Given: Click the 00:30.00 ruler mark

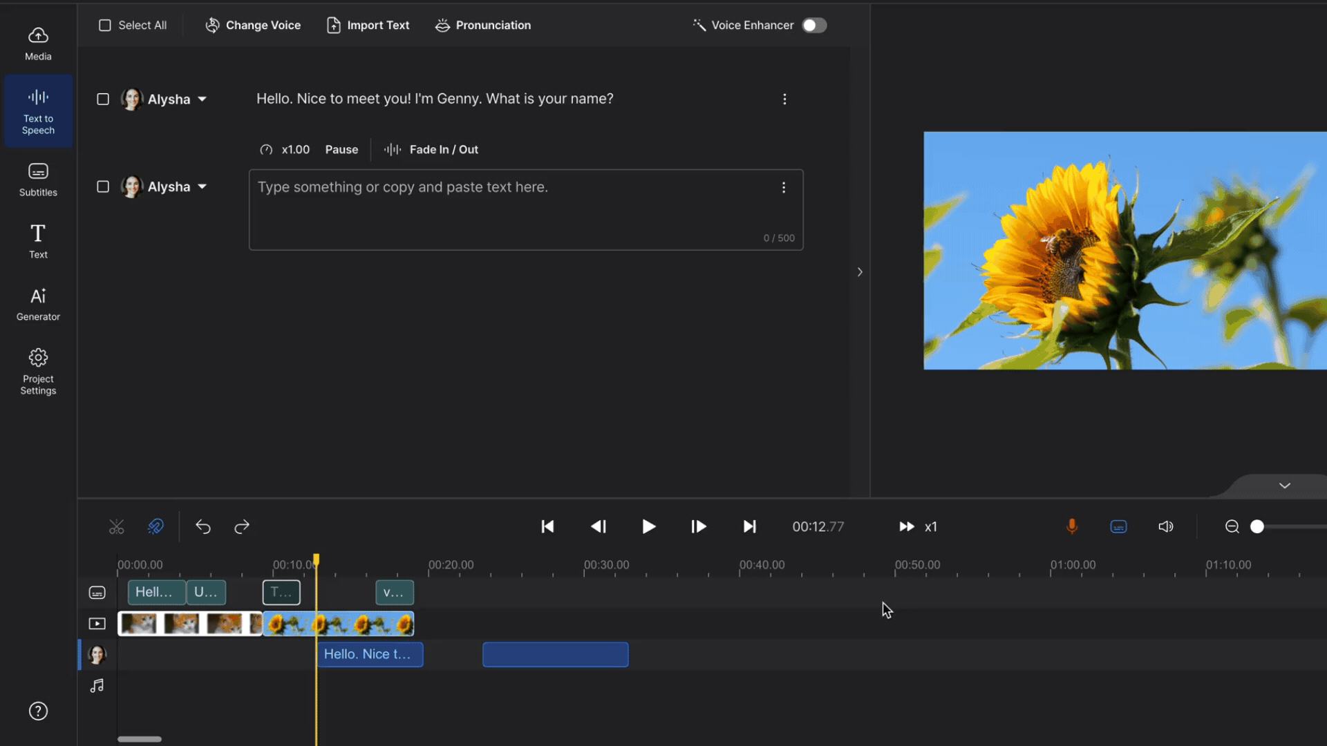Looking at the screenshot, I should pos(606,565).
